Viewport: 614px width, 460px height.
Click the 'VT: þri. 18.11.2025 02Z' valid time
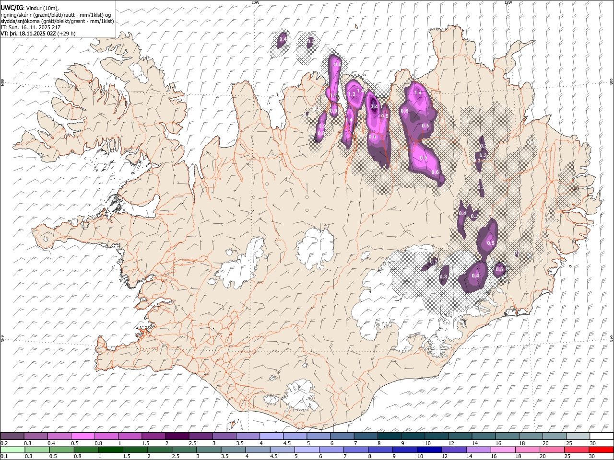[28, 34]
